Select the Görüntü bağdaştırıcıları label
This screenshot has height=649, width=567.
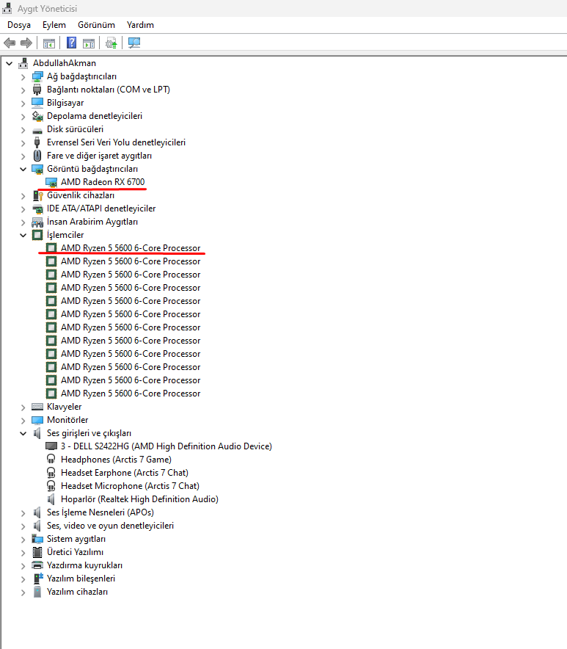(x=92, y=169)
